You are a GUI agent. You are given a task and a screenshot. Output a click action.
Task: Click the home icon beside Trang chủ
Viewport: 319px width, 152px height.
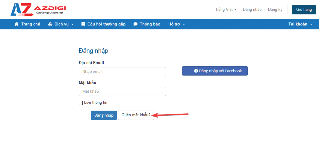(17, 24)
